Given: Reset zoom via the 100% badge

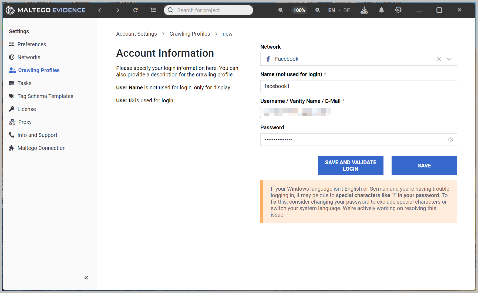Looking at the screenshot, I should [299, 10].
